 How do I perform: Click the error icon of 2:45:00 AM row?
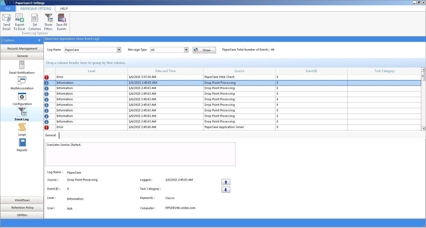[47, 128]
